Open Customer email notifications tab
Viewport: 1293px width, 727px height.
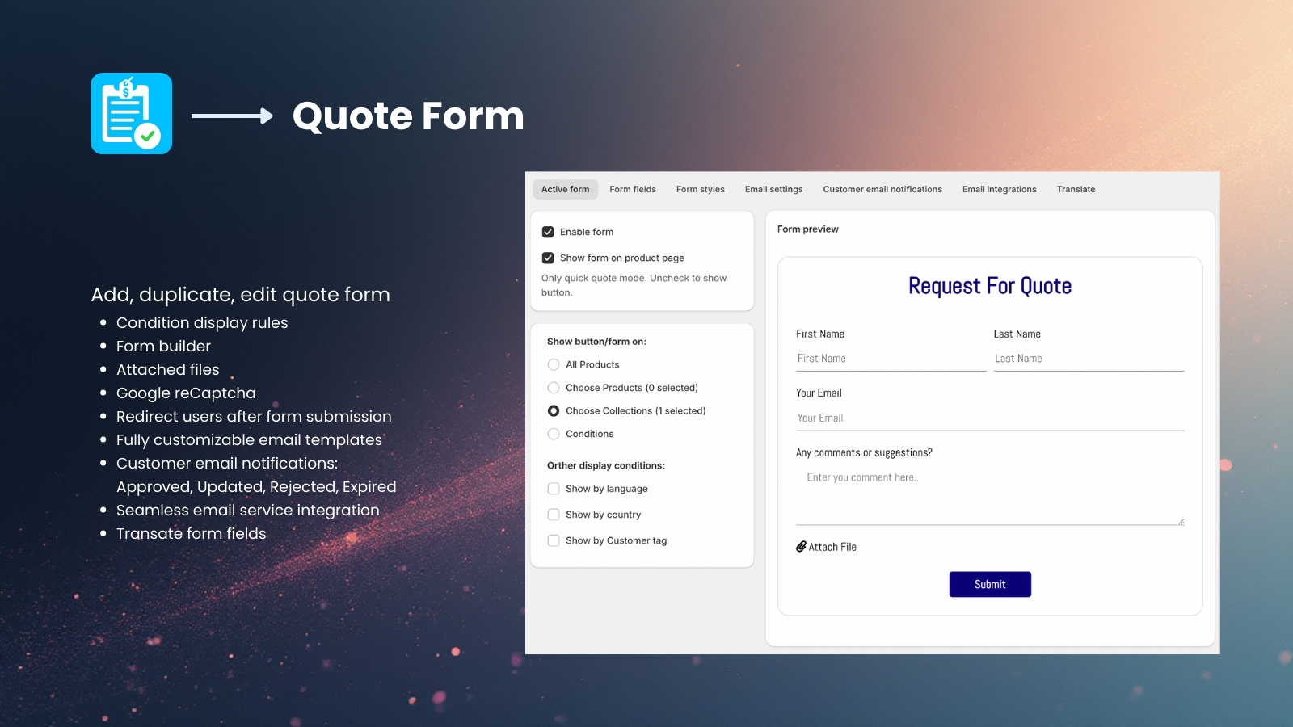coord(882,189)
